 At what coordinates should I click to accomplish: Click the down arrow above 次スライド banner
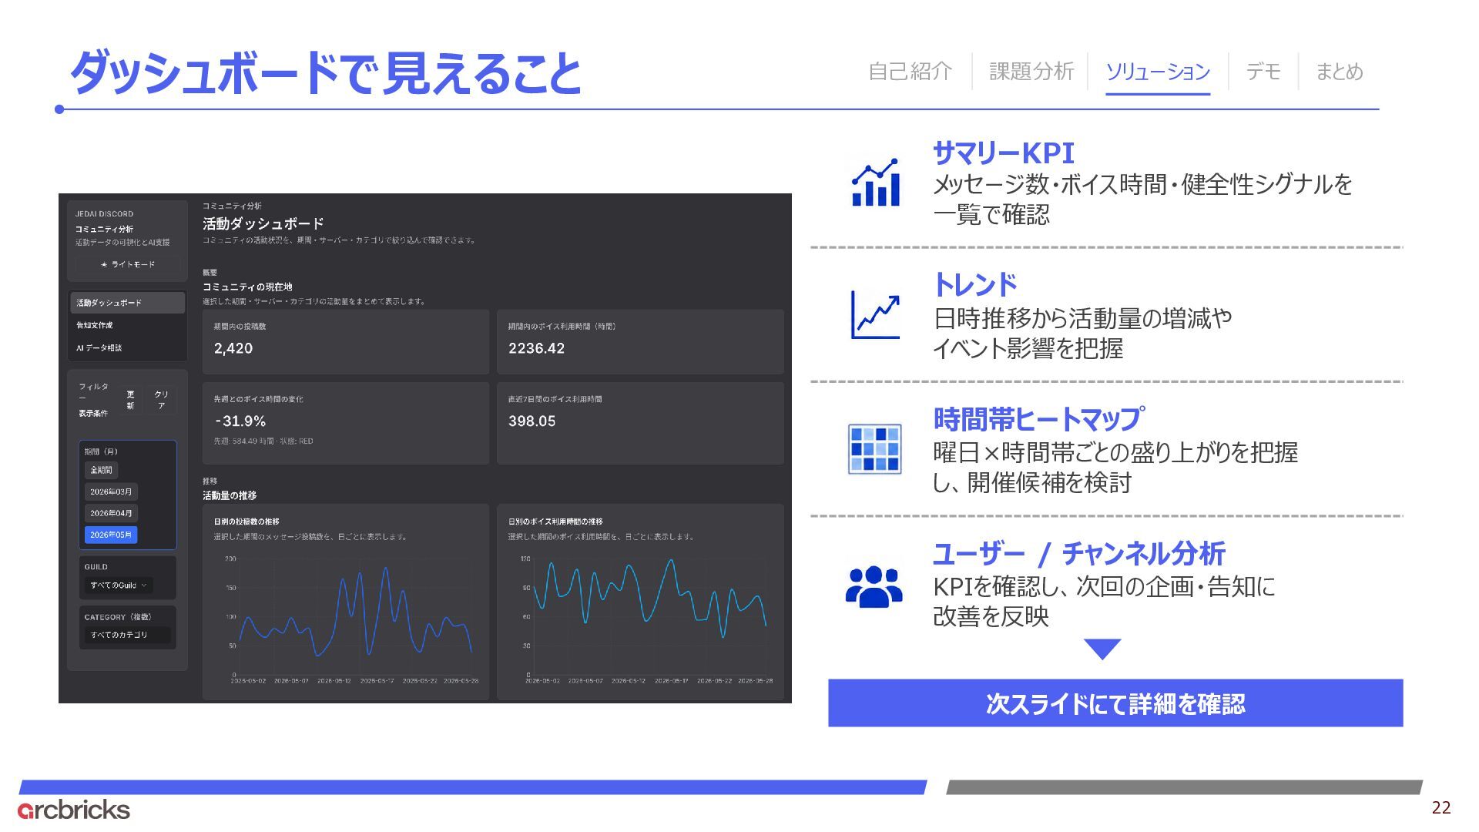[x=1102, y=649]
